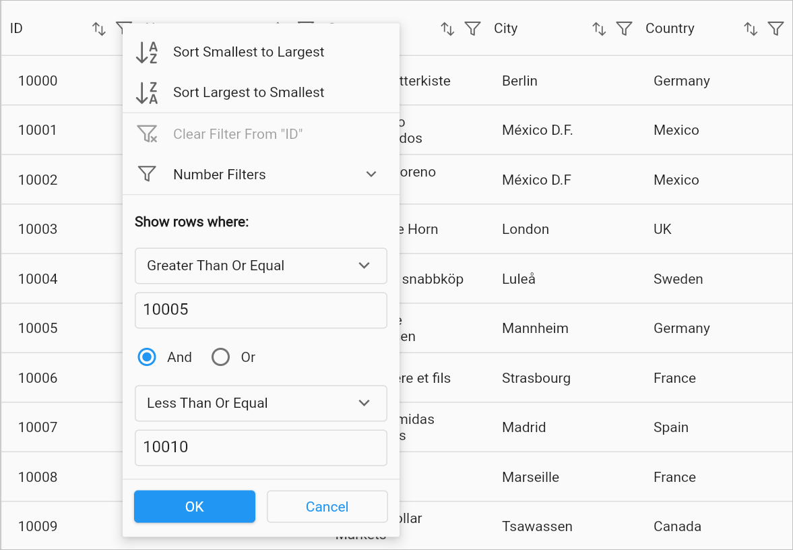The height and width of the screenshot is (550, 793).
Task: Click the City column header
Action: click(506, 29)
